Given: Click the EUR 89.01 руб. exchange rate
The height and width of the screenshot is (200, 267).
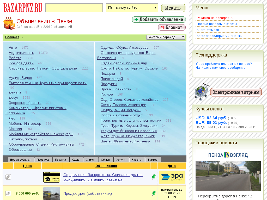Looking at the screenshot, I should 211,122.
